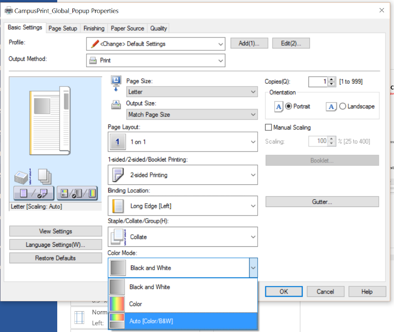Viewport: 394px width, 332px height.
Task: Click the printer icon in Output Method
Action: pos(93,61)
